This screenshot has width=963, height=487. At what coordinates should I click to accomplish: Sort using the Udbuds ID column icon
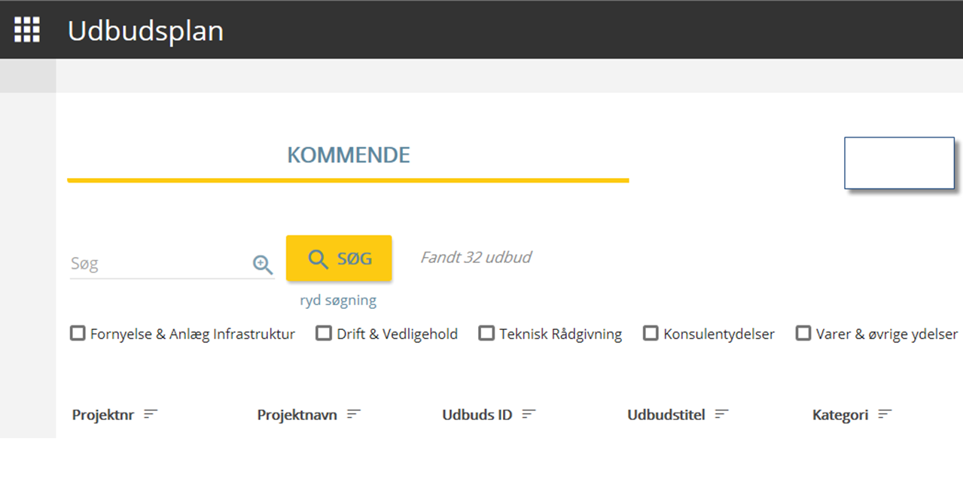click(x=530, y=413)
